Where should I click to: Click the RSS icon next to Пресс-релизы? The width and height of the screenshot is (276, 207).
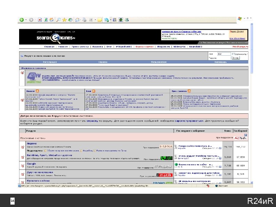coord(189,91)
